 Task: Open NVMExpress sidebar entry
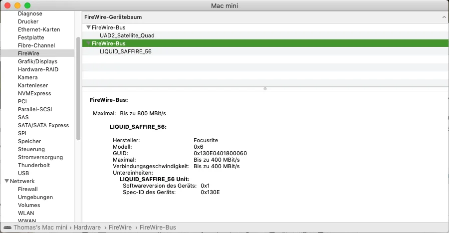[x=34, y=94]
